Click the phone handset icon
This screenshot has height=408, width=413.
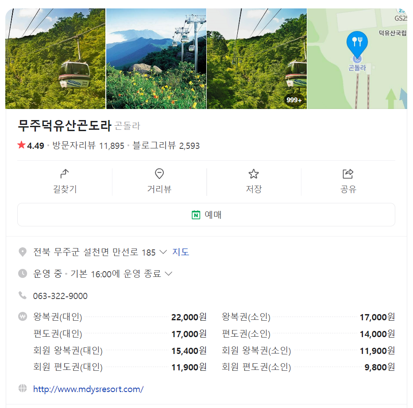pyautogui.click(x=23, y=295)
